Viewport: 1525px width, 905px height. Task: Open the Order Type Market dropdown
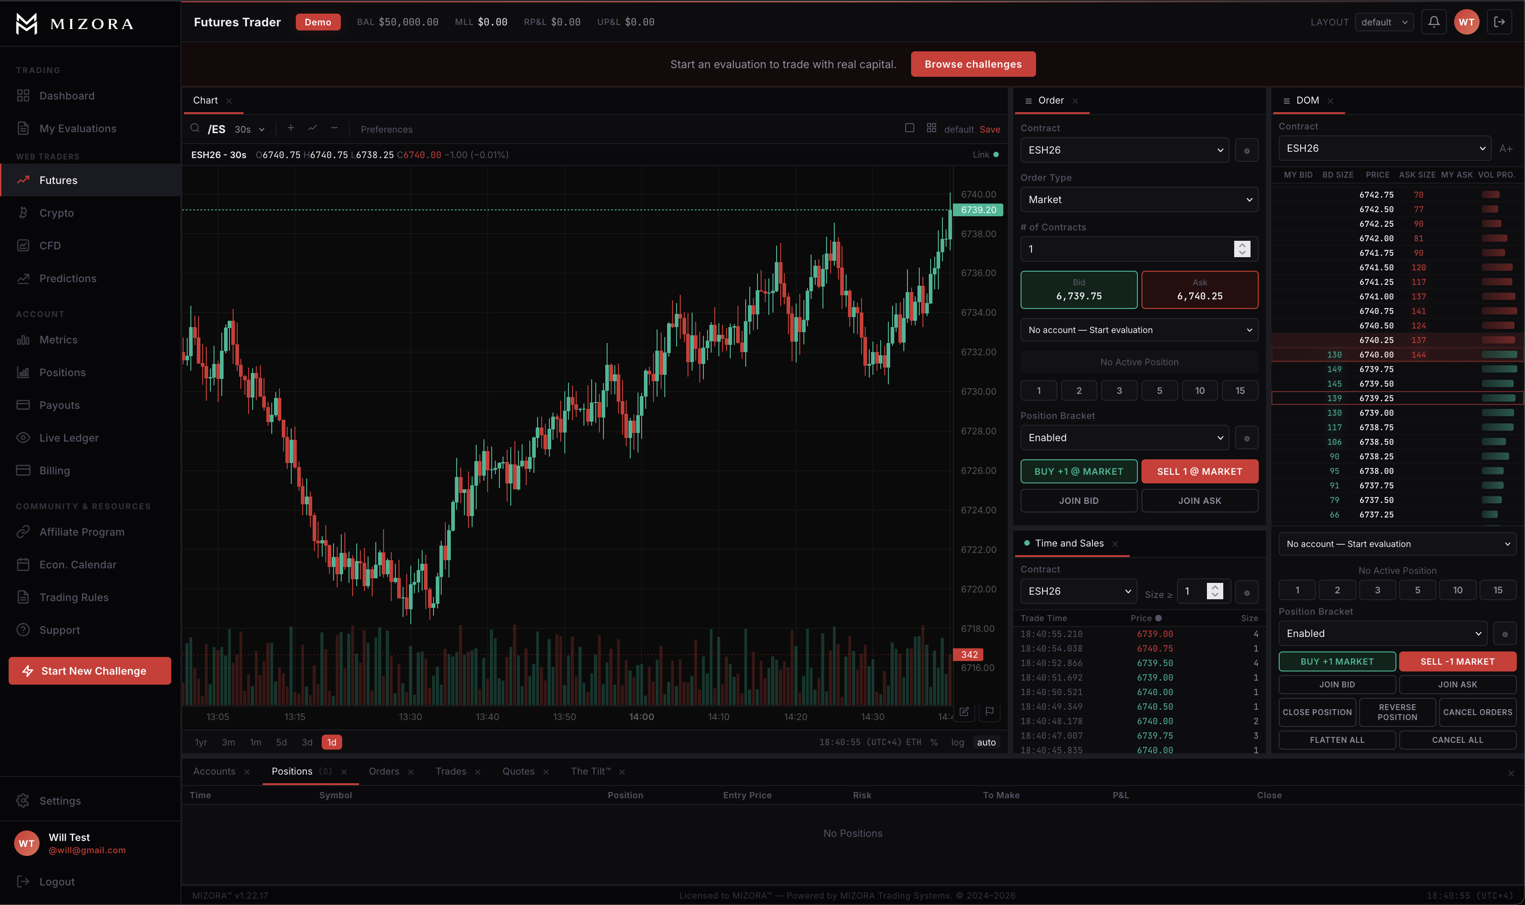click(x=1138, y=199)
